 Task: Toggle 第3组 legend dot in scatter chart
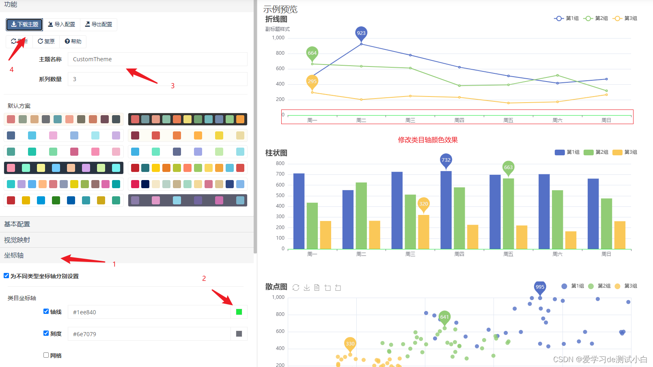click(x=618, y=286)
